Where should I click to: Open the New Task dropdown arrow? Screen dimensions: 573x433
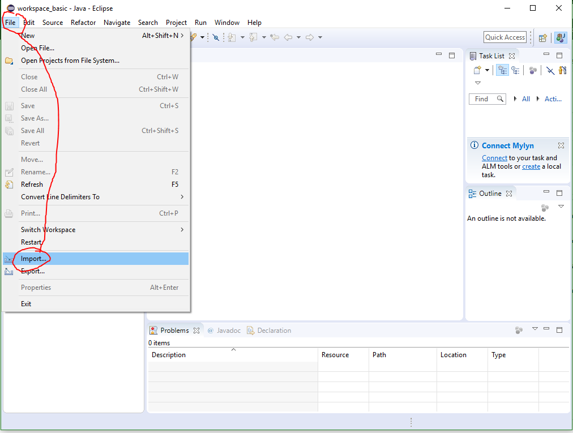coord(487,70)
